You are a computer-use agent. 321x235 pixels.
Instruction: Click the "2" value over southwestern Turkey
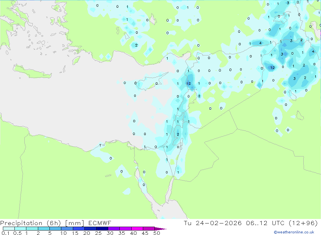(x=136, y=45)
